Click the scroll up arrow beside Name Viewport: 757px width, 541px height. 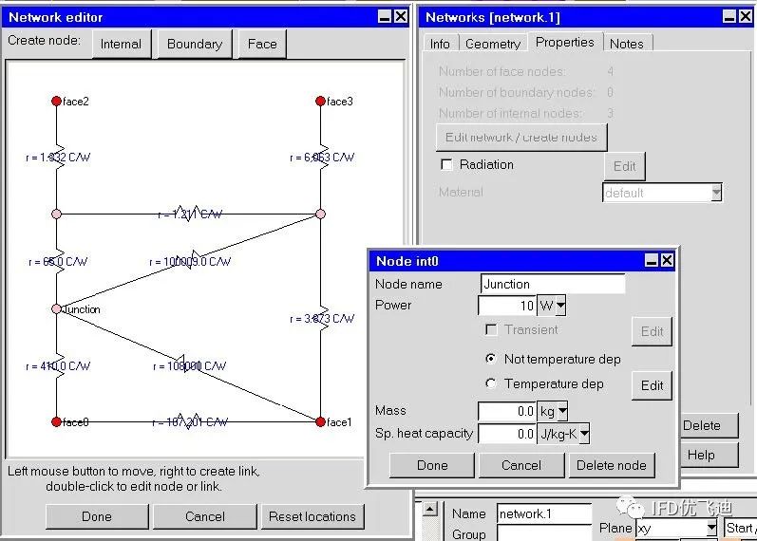(429, 509)
